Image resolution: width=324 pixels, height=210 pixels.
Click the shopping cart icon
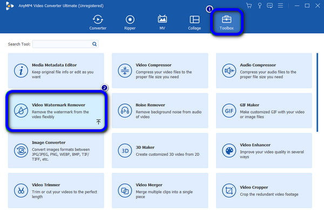coord(249,5)
